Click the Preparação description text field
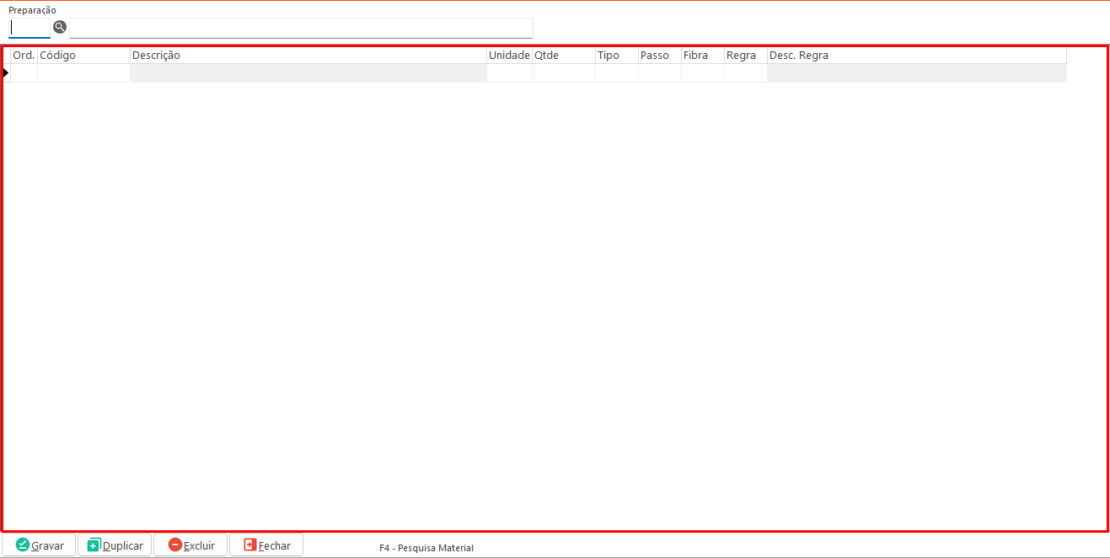Image resolution: width=1110 pixels, height=558 pixels. pos(301,28)
